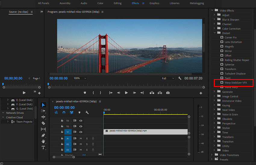The image size is (256, 165).
Task: Play source monitor clip
Action: [24, 93]
